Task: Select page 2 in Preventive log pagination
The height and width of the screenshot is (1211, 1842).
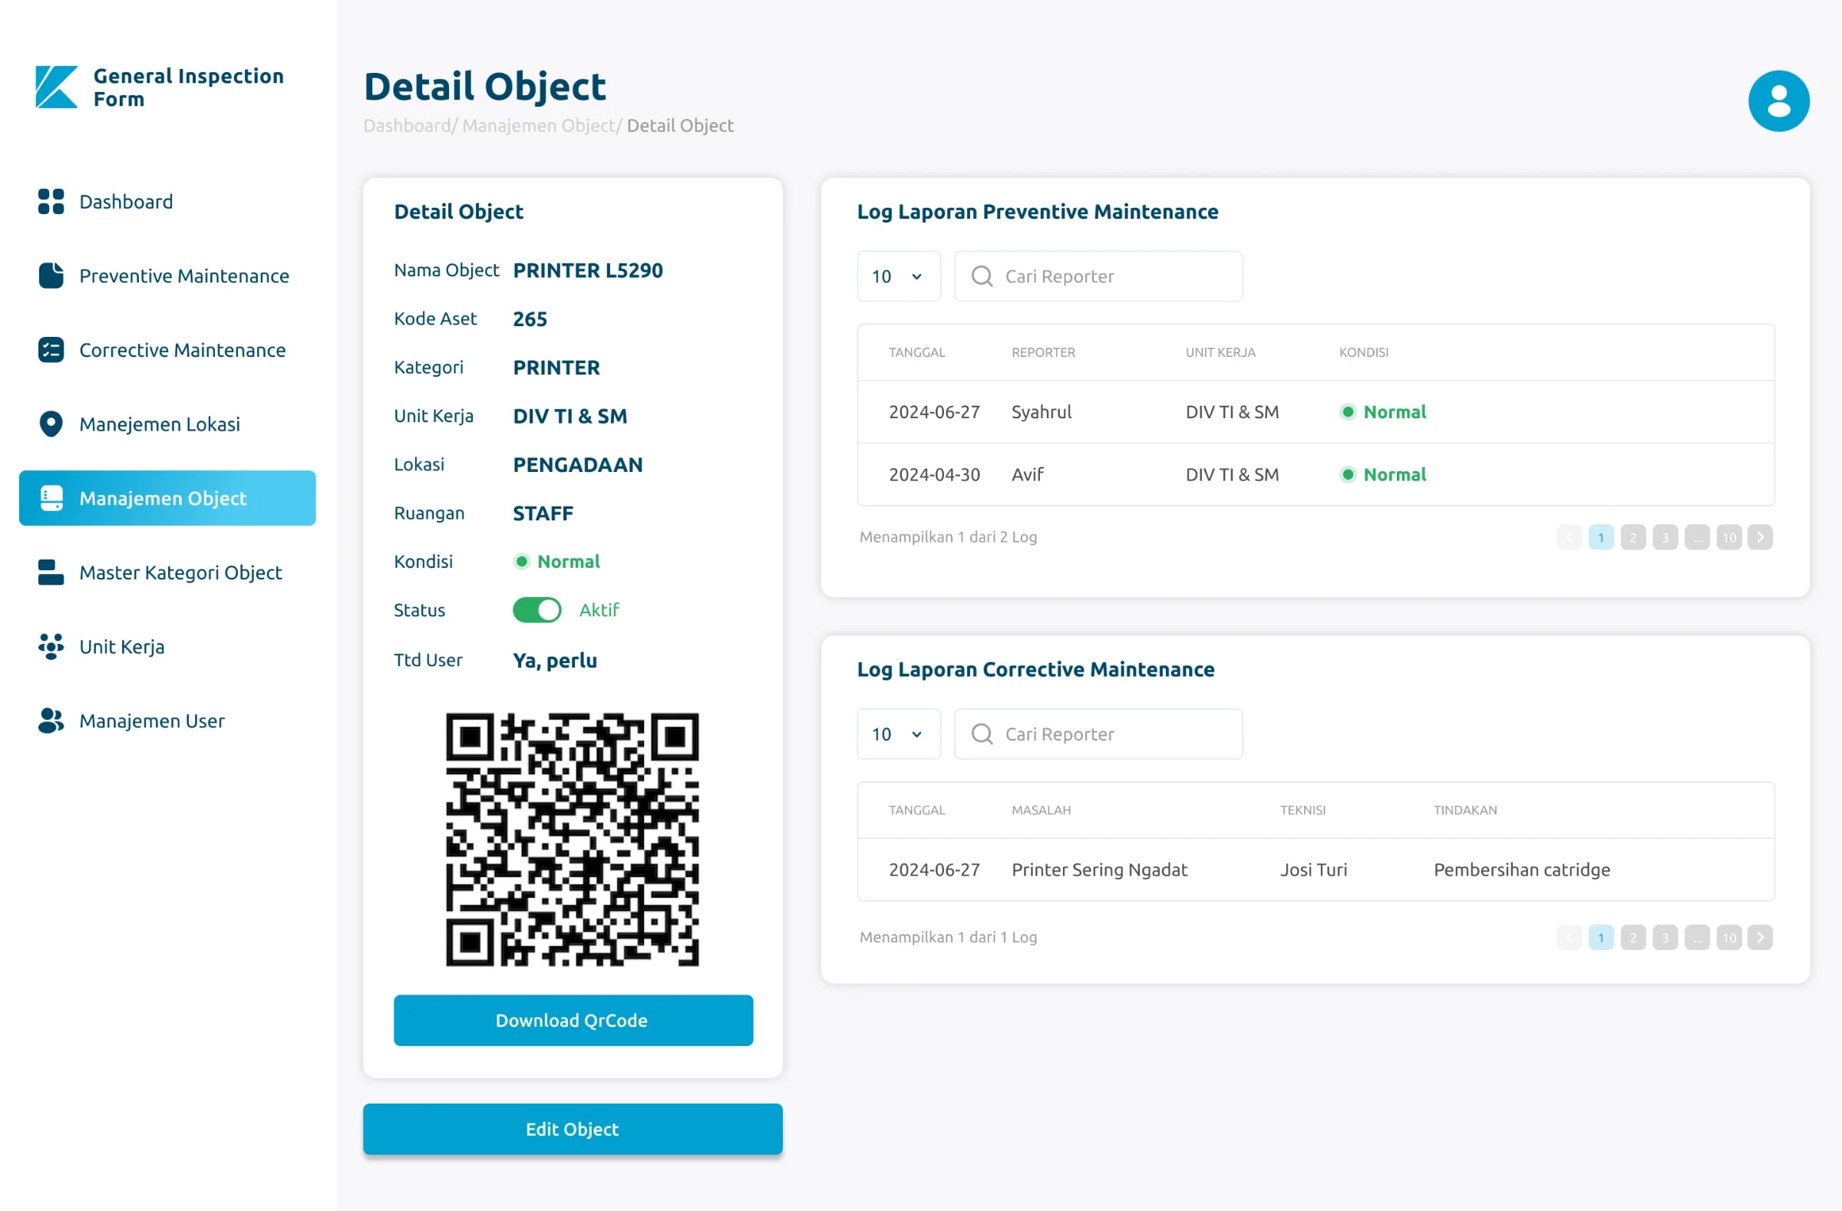Action: click(1632, 537)
